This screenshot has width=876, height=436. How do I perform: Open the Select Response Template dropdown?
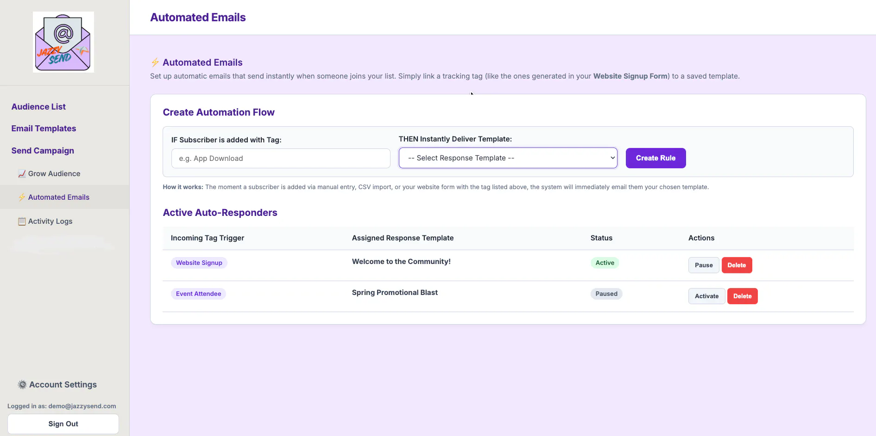(508, 158)
